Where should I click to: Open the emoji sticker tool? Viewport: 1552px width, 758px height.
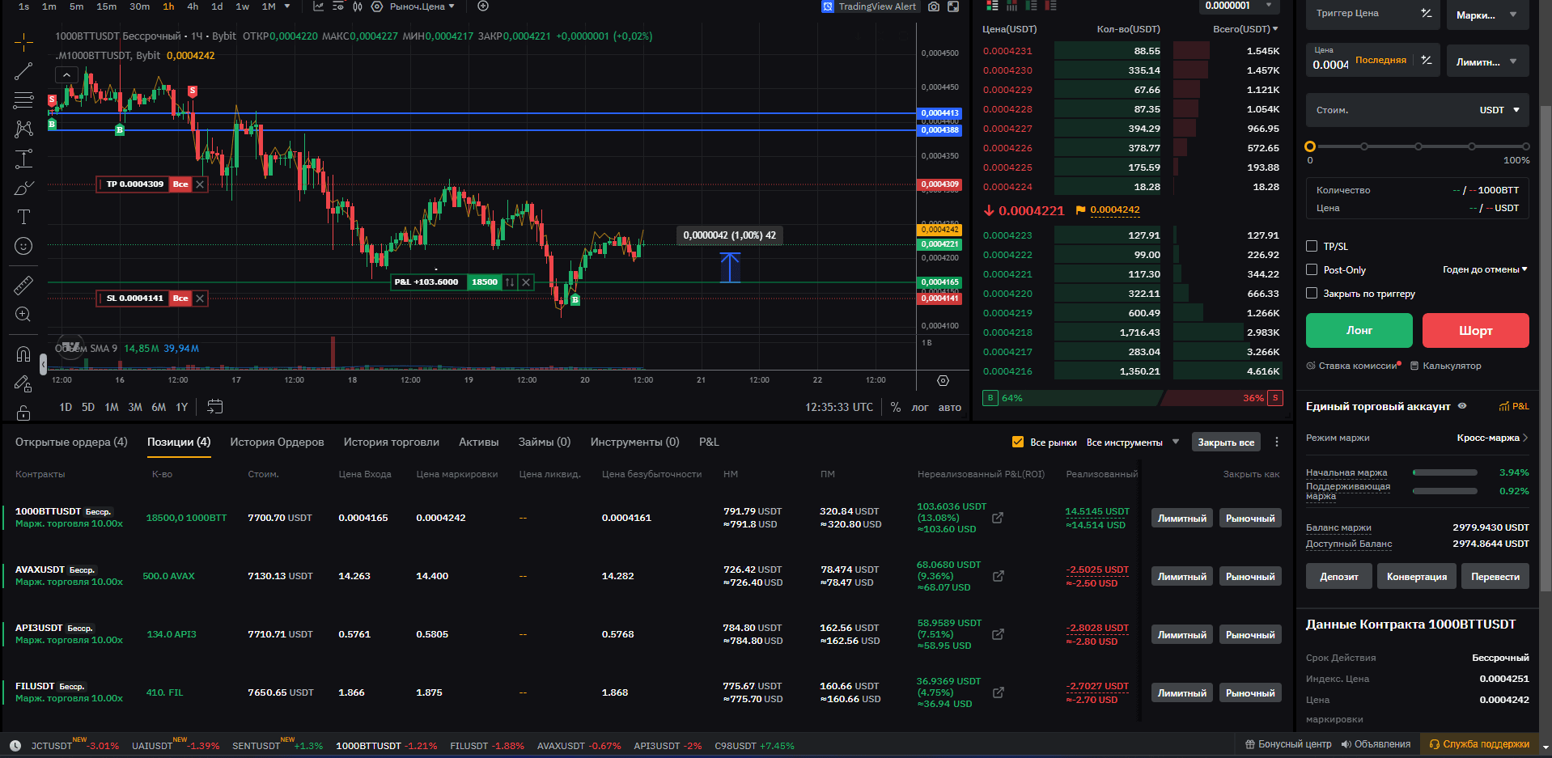(23, 246)
